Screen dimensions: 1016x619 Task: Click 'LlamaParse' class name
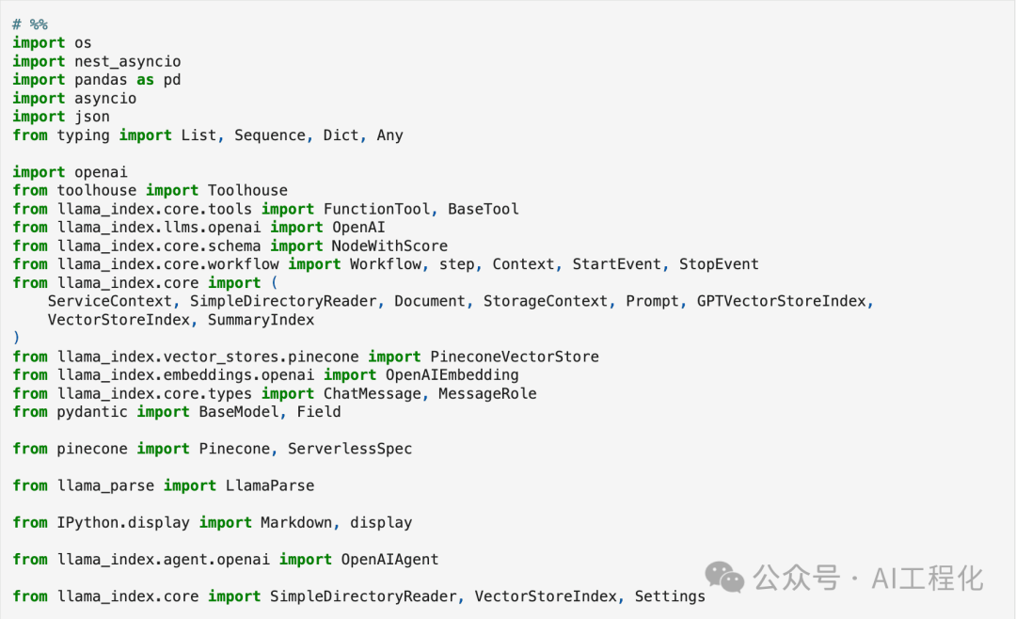click(x=270, y=486)
